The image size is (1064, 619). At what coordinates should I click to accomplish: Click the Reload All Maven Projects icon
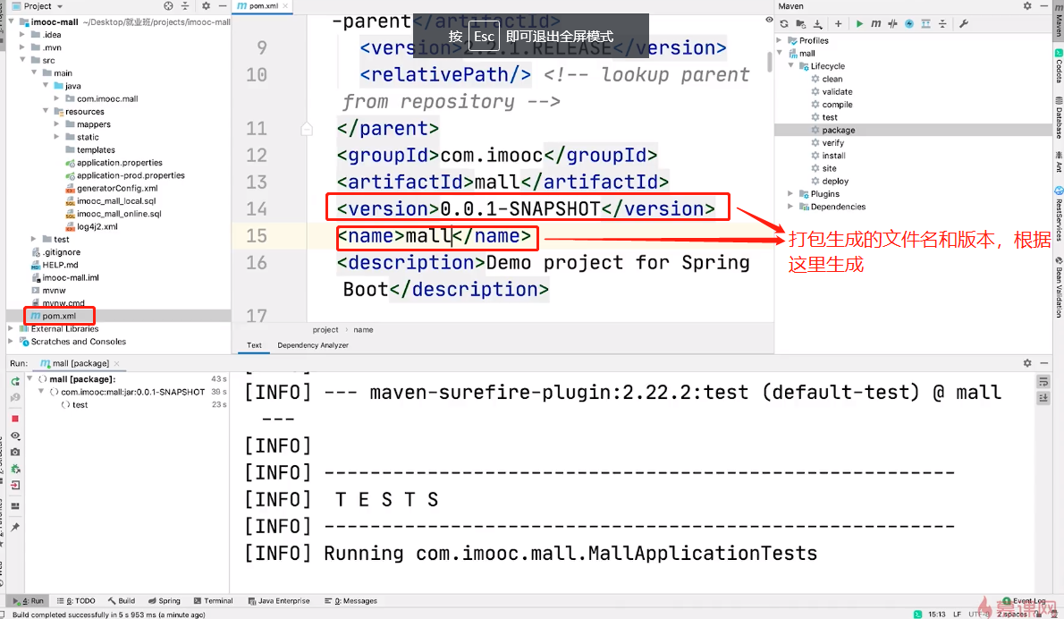pyautogui.click(x=784, y=24)
